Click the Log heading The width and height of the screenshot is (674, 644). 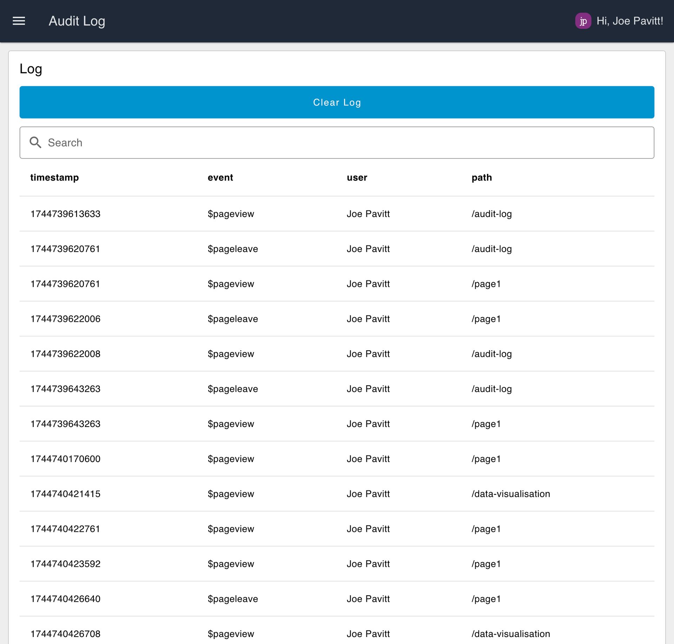coord(31,69)
